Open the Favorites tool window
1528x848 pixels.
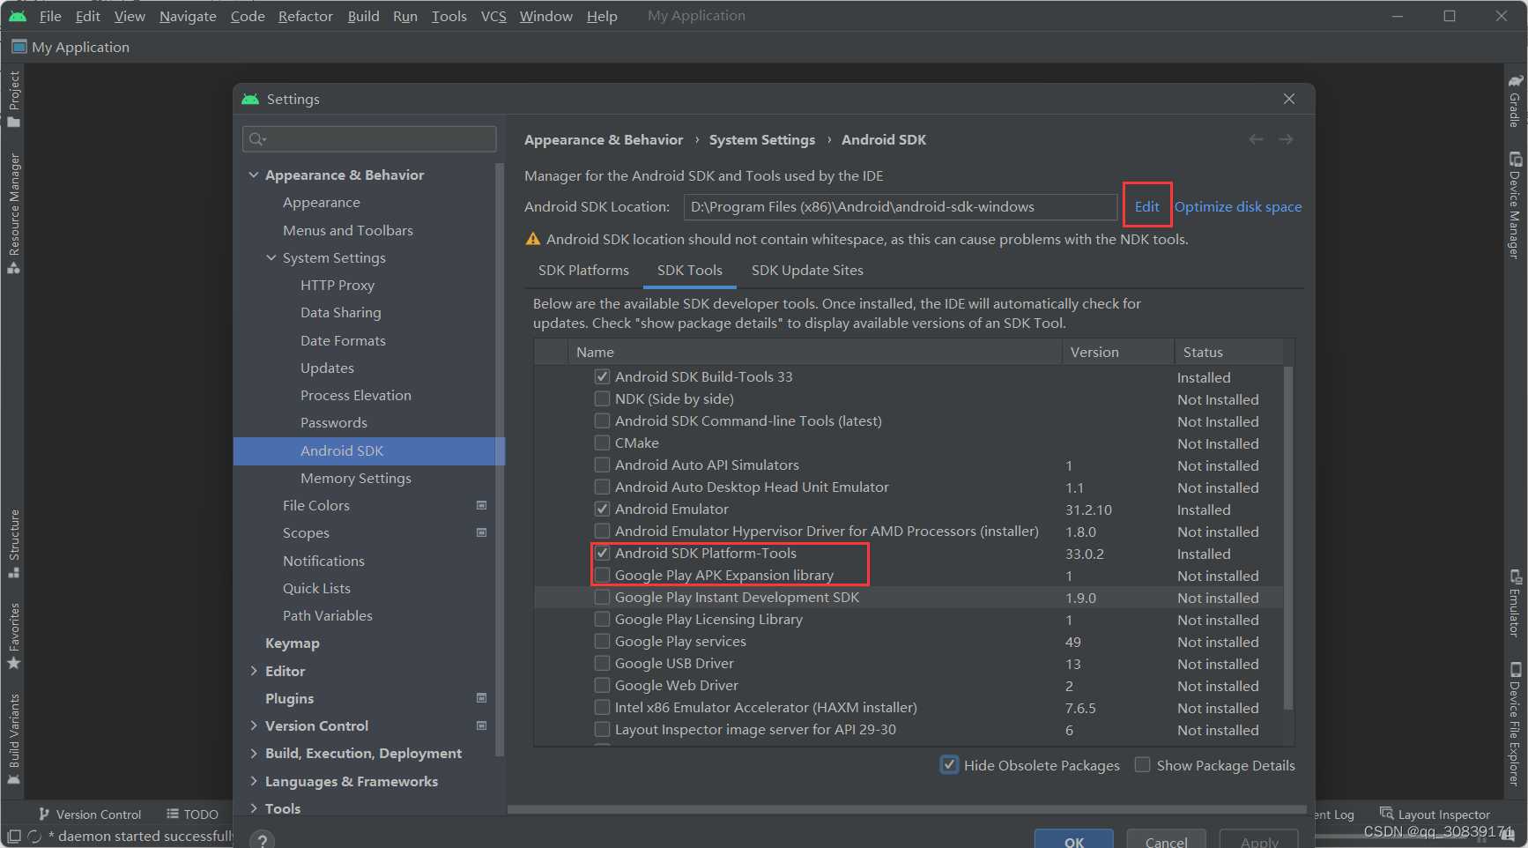point(13,636)
